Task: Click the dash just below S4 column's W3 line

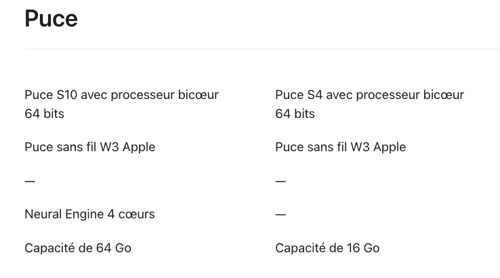Action: click(280, 181)
